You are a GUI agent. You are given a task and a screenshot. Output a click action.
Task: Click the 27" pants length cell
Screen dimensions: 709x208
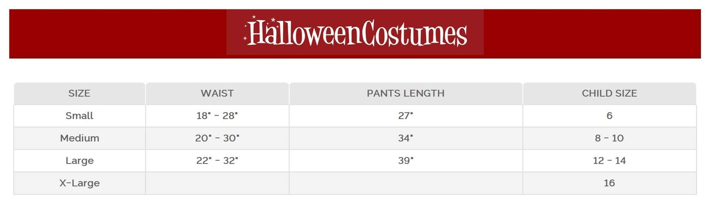406,116
